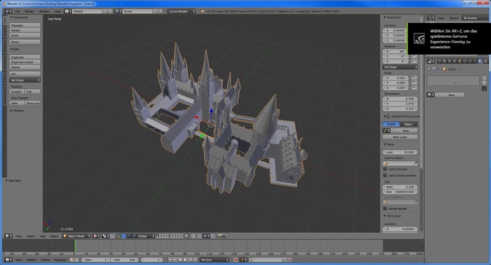The height and width of the screenshot is (265, 491).
Task: Click the auto keyframe record button
Action: 236,260
